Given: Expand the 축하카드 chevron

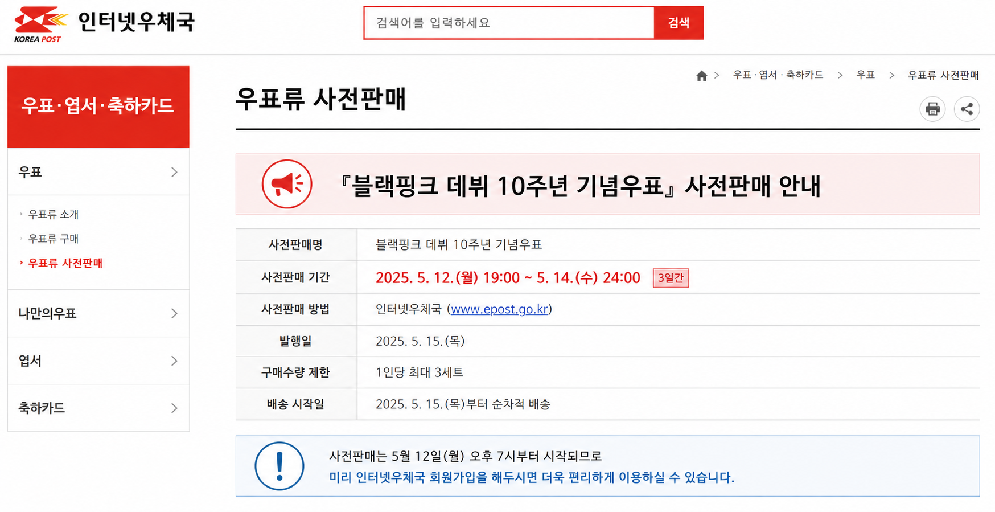Looking at the screenshot, I should click(174, 408).
